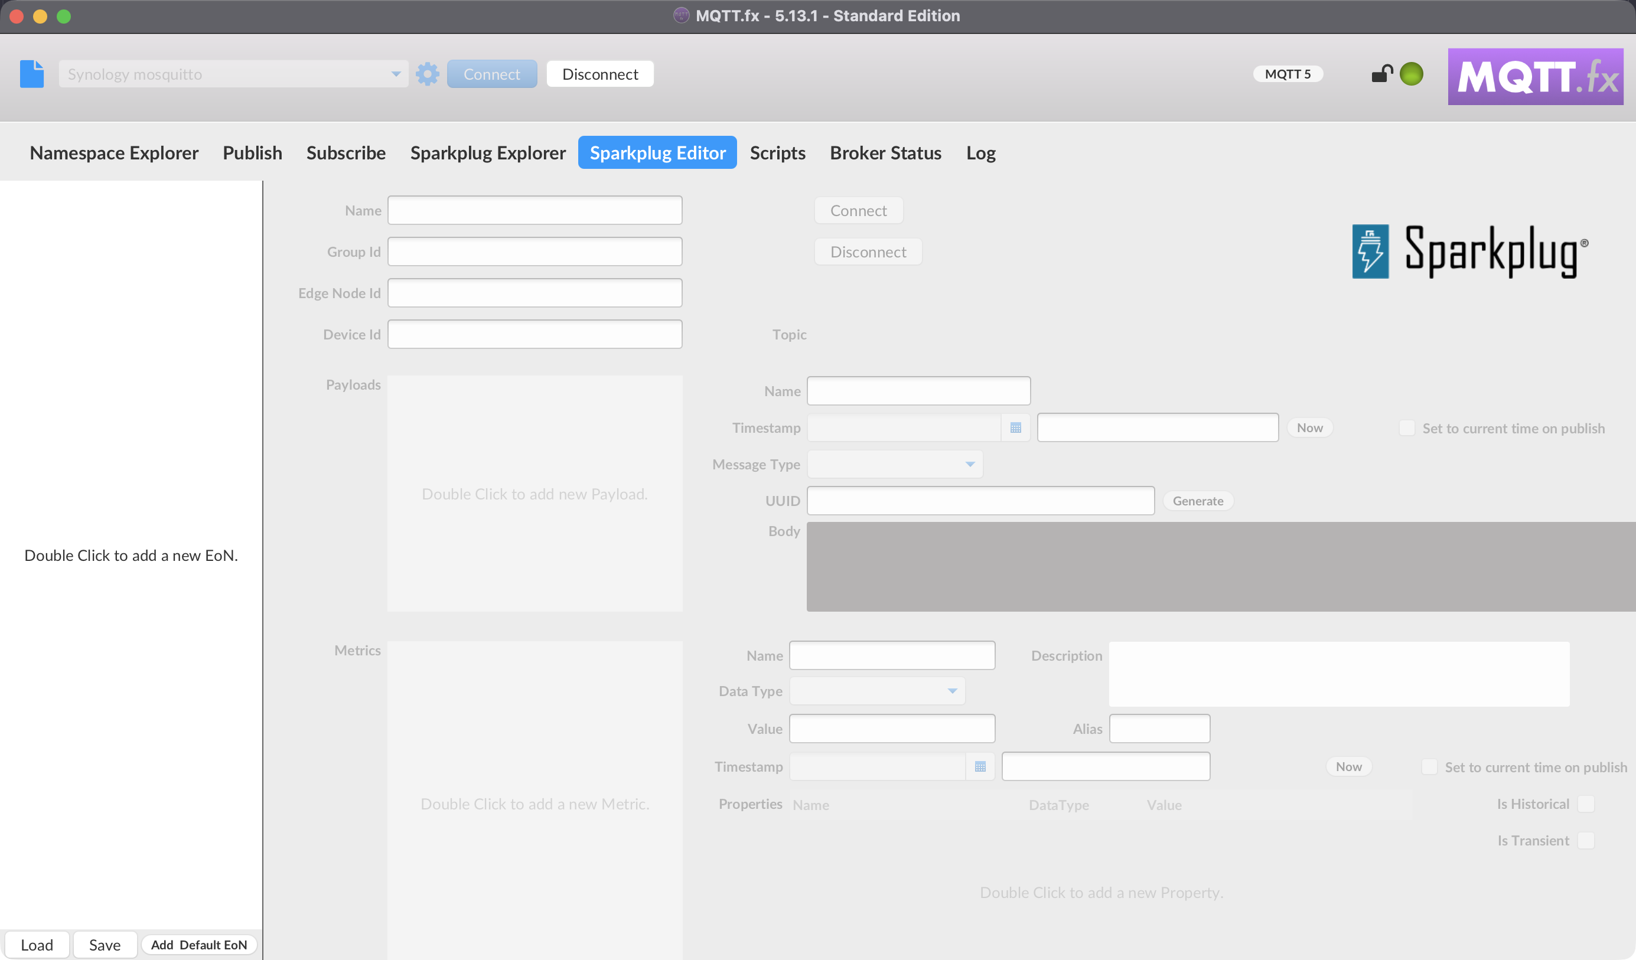The width and height of the screenshot is (1636, 960).
Task: Click the Sparkplug Editor Disconnect button
Action: click(x=869, y=252)
